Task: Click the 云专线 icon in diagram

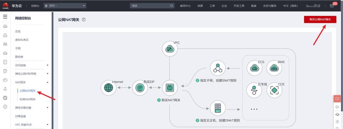Action: point(254,90)
